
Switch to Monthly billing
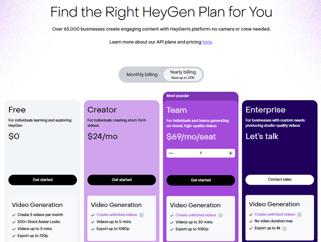tap(142, 75)
